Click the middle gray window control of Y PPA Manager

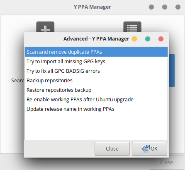[x=165, y=7]
